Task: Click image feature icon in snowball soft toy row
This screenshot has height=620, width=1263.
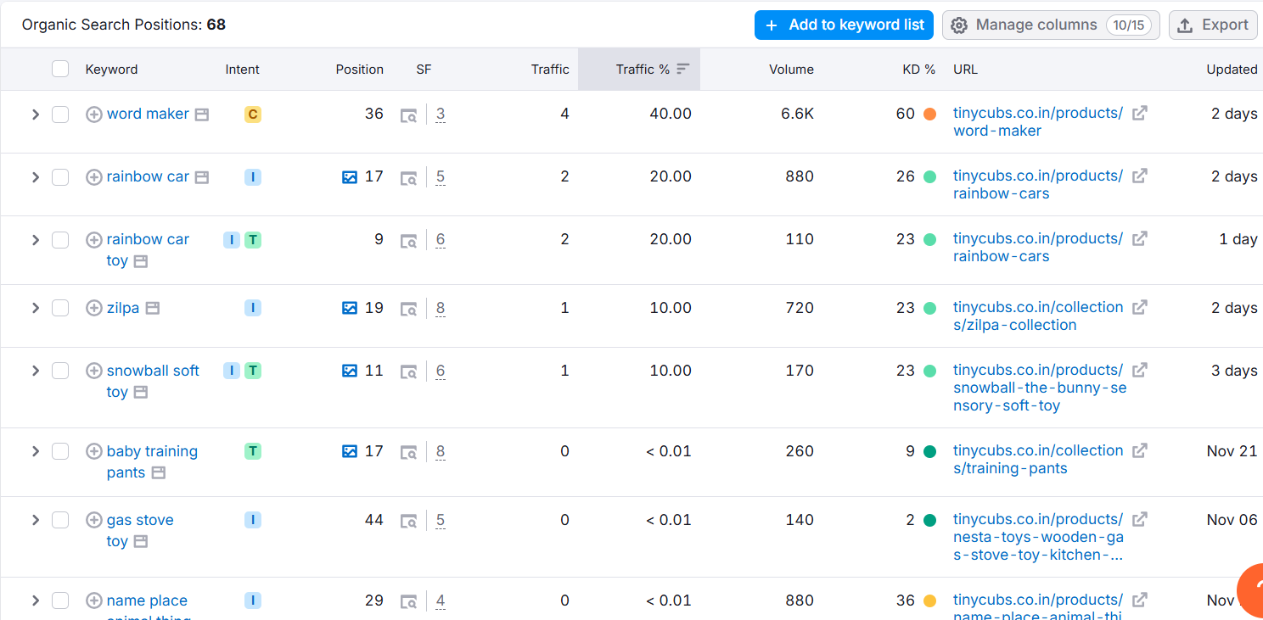Action: 350,371
